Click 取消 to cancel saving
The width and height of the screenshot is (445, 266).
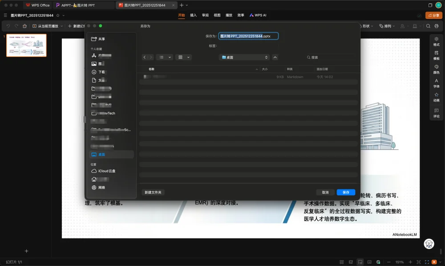pos(325,192)
